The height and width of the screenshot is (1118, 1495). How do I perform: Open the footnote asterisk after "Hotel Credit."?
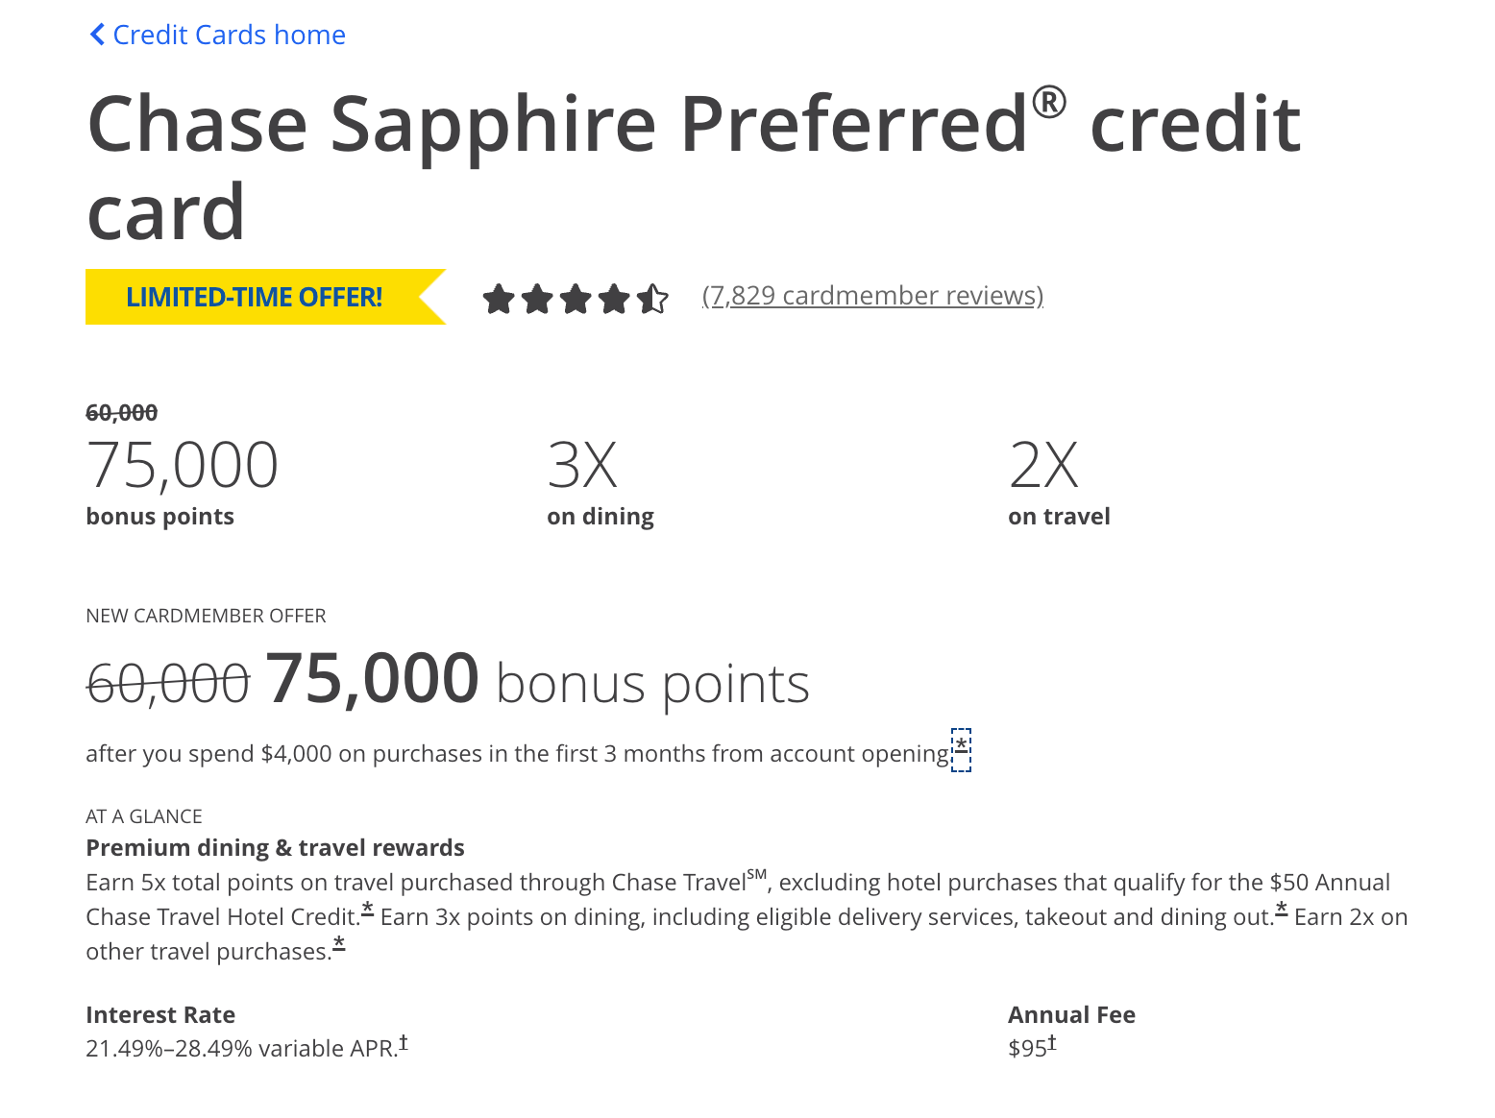click(367, 910)
